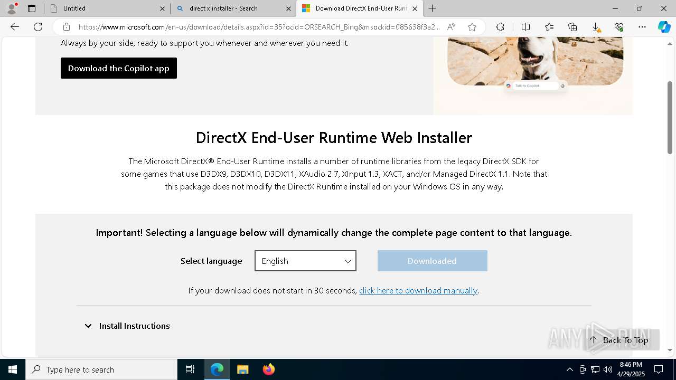Open the tab actions menu icon
Screen dimensions: 676x380
[x=32, y=8]
